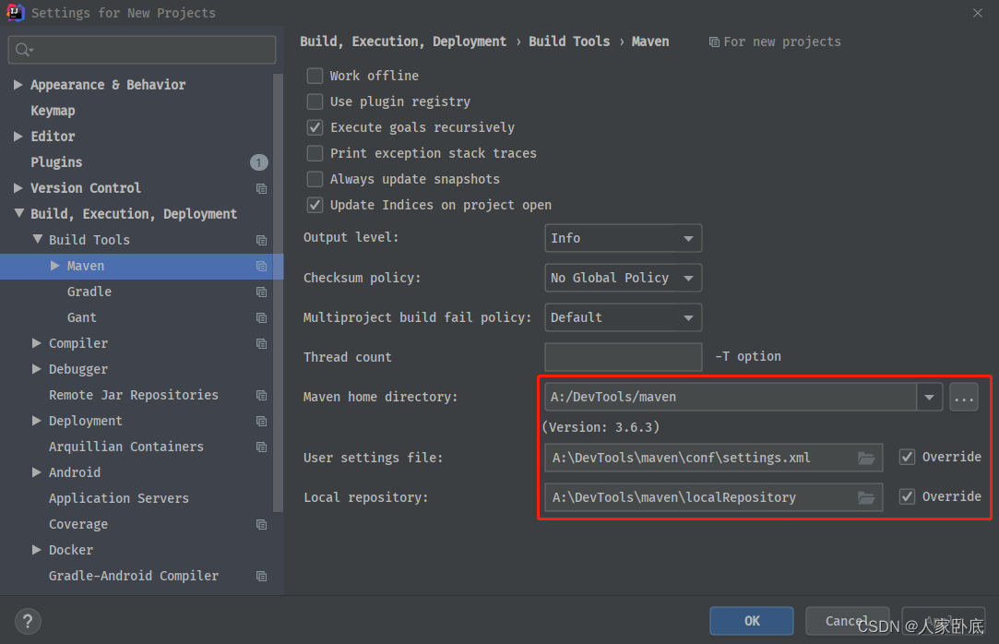Enable Work offline checkbox
Image resolution: width=999 pixels, height=644 pixels.
(x=315, y=76)
